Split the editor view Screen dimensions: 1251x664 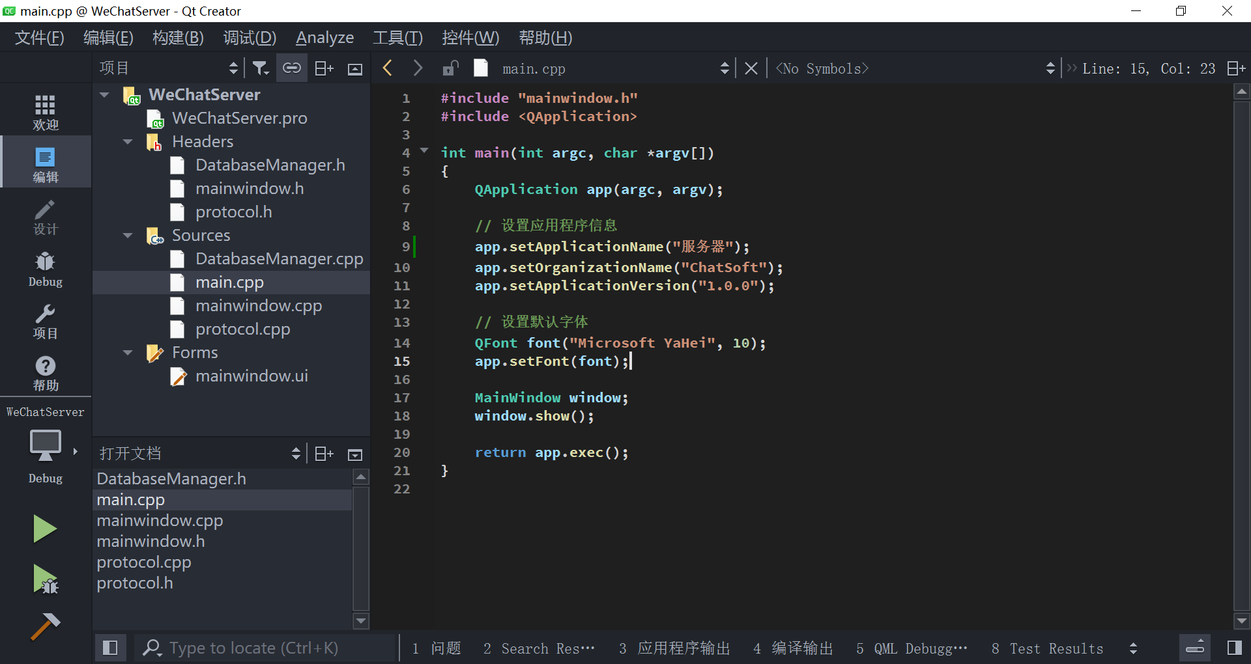click(x=1236, y=68)
